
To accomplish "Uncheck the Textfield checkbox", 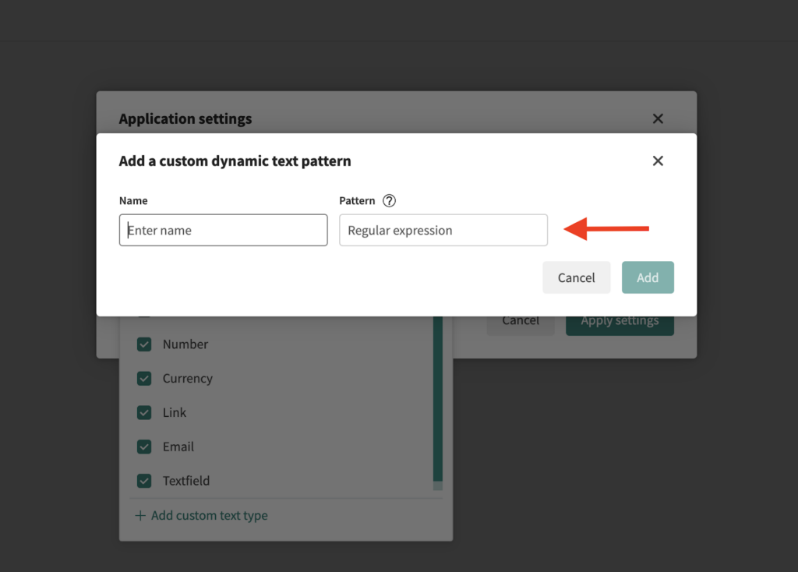I will (144, 481).
